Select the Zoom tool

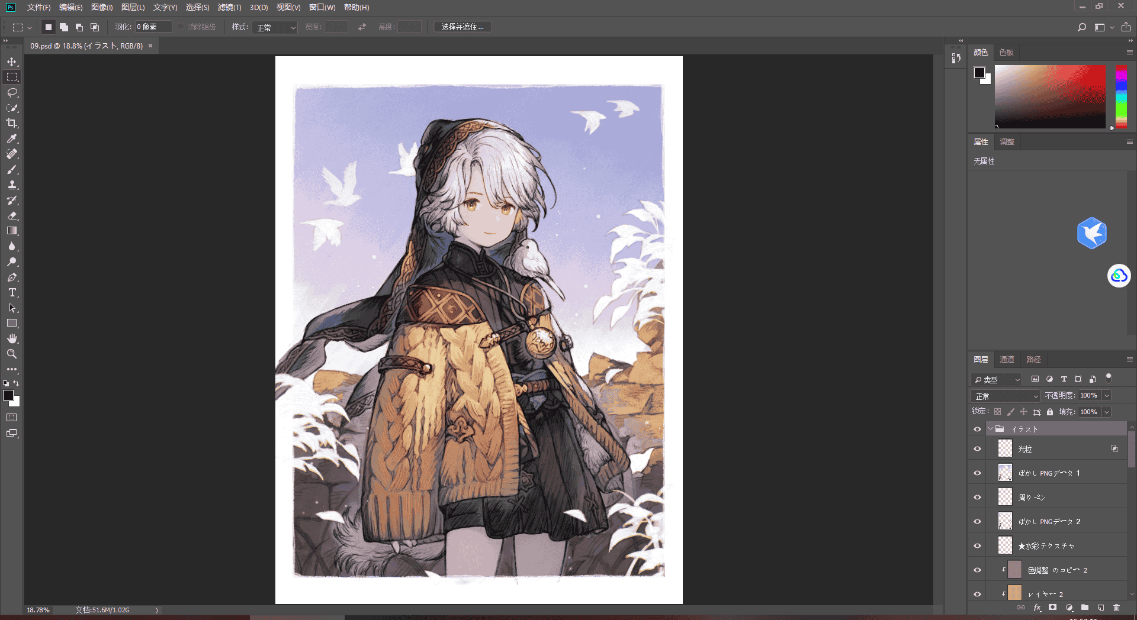12,354
